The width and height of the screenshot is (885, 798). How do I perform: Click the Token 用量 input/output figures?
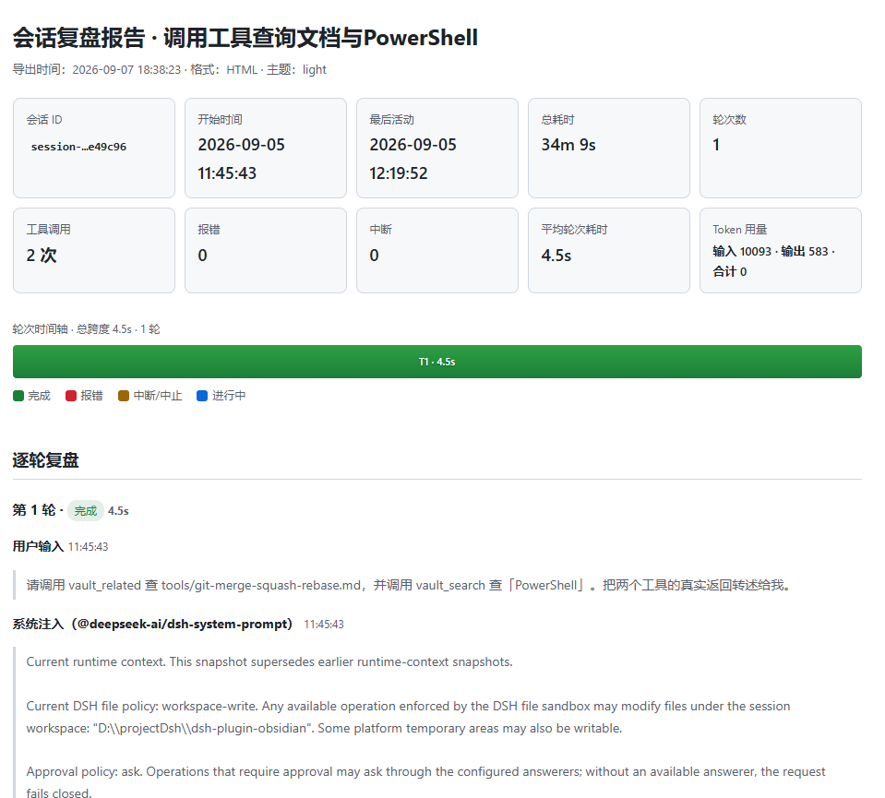click(x=773, y=261)
